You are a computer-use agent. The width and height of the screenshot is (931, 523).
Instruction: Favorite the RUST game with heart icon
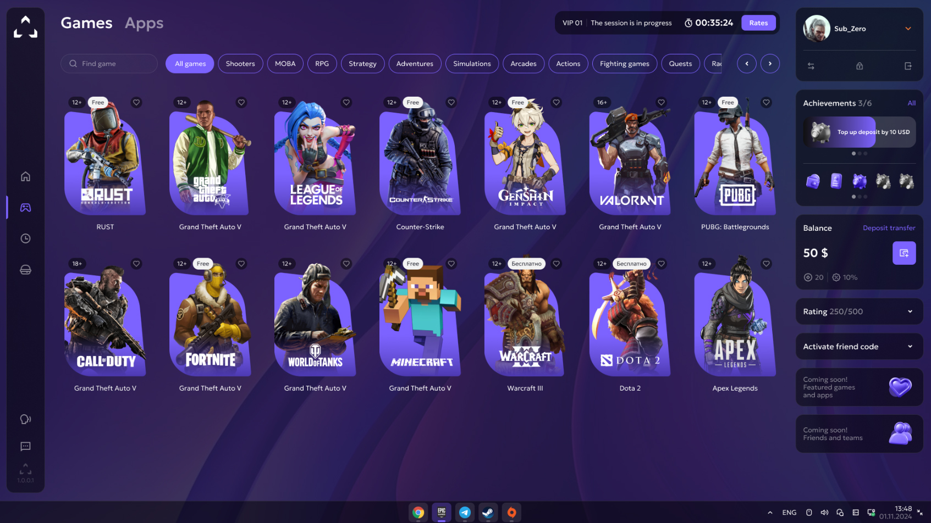(136, 102)
